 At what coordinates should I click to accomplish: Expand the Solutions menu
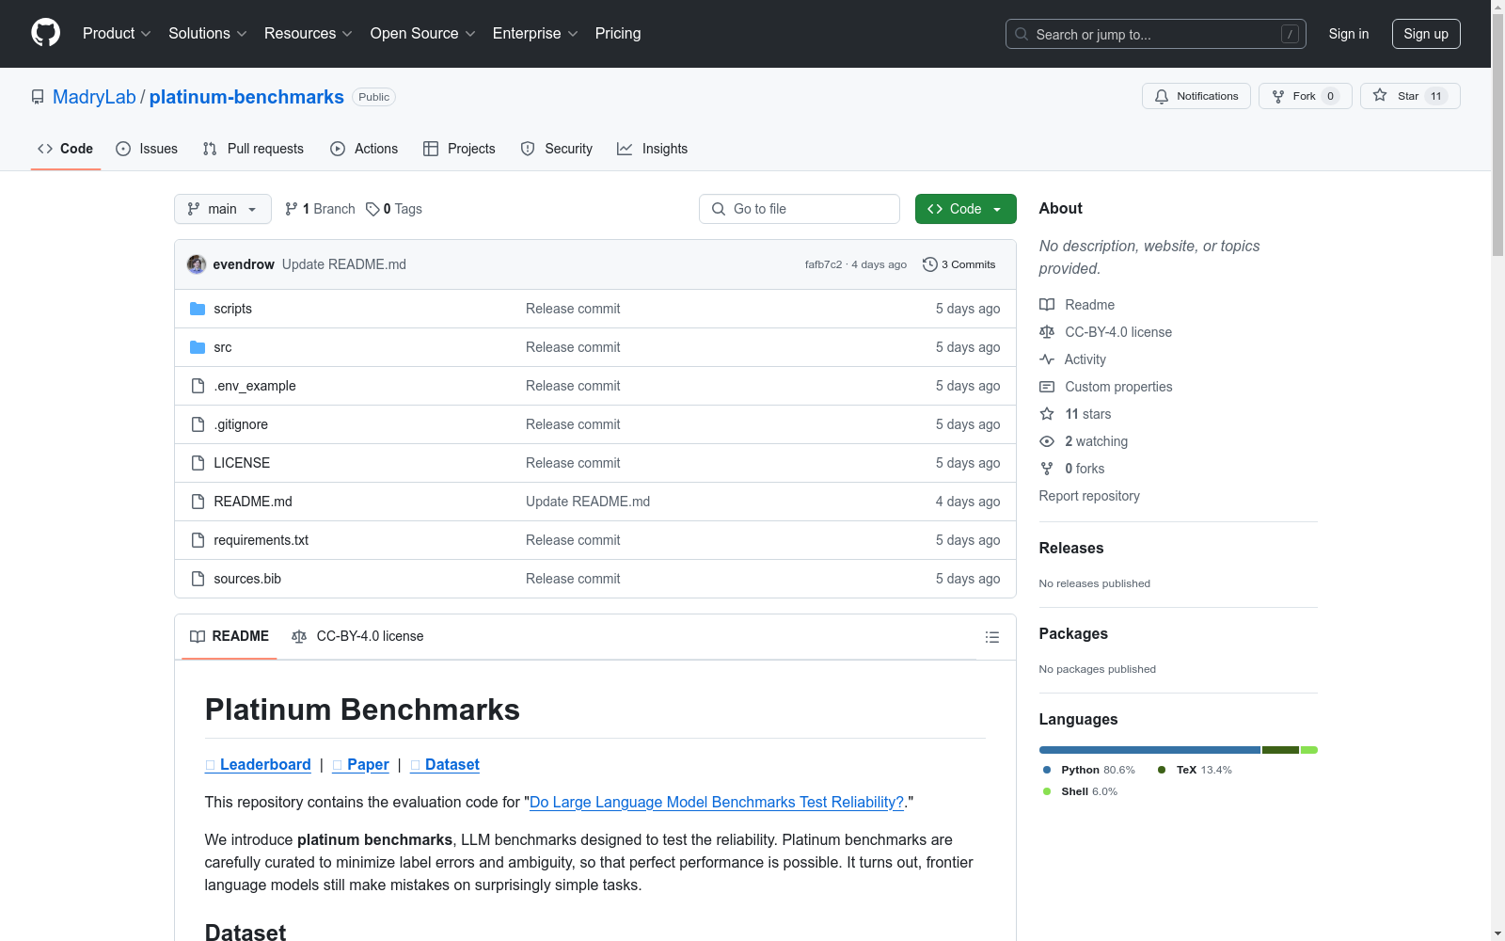208,34
